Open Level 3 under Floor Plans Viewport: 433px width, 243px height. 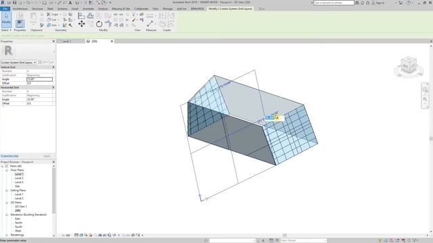tap(19, 182)
